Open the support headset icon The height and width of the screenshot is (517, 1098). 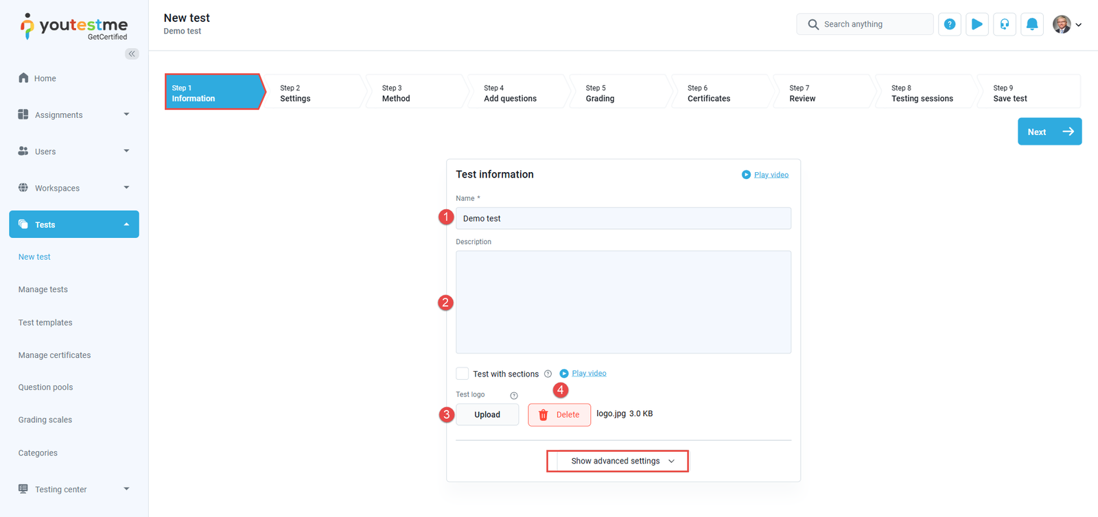pyautogui.click(x=1004, y=24)
